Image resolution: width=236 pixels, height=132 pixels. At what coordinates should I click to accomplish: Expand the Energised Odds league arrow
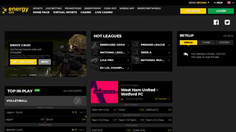[128, 45]
